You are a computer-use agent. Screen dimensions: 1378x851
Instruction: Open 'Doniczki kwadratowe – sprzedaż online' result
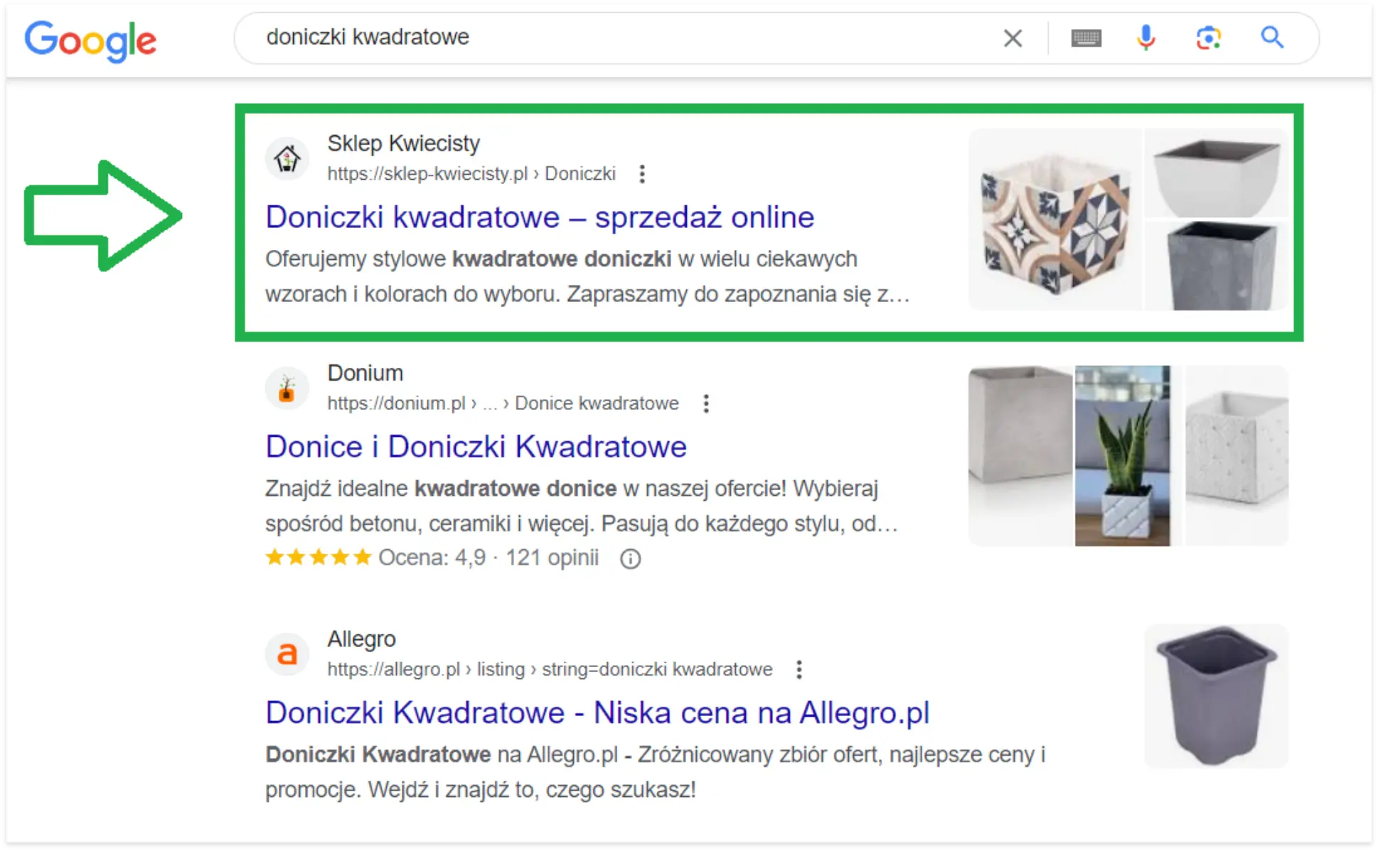tap(540, 217)
